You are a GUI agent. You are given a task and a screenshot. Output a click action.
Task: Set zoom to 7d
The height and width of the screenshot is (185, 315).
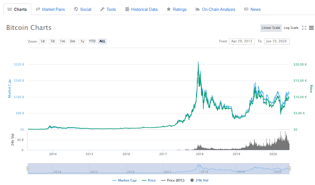pos(52,41)
